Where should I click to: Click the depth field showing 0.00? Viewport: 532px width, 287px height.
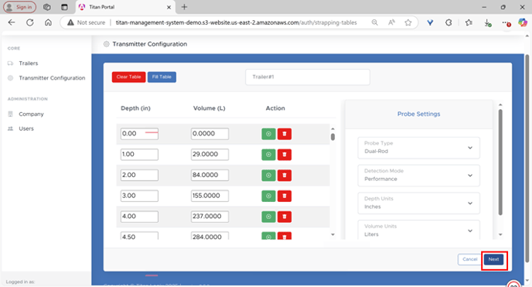[139, 134]
